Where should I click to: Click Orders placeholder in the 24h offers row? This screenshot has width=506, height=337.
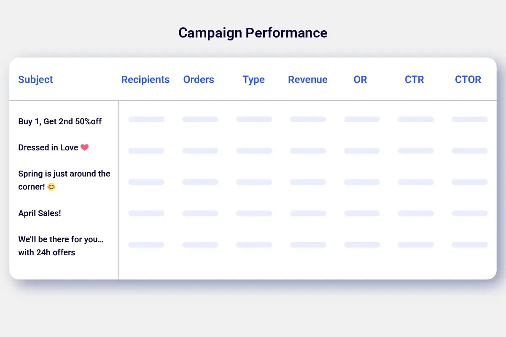[200, 245]
